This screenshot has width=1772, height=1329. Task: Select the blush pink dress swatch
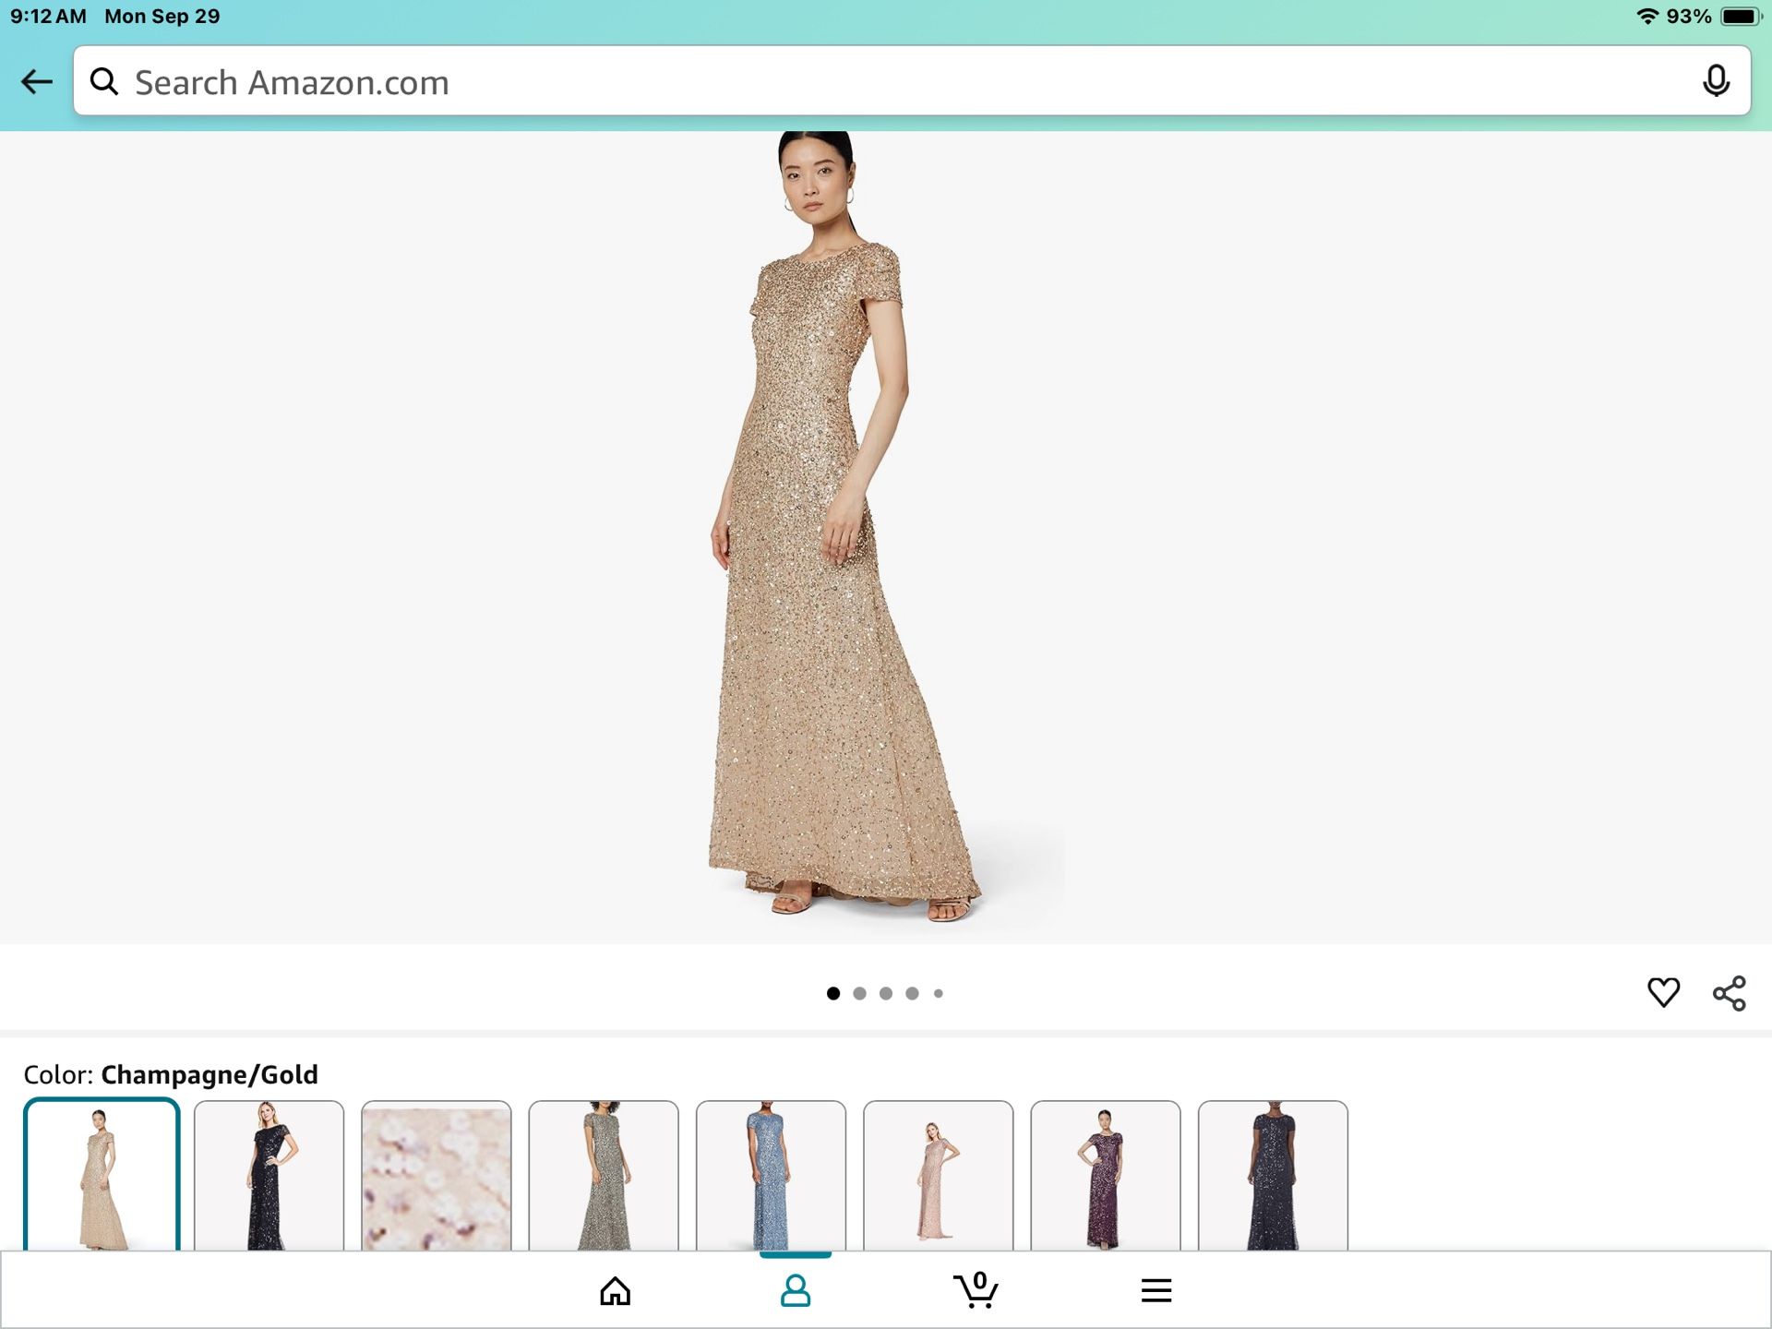click(938, 1175)
